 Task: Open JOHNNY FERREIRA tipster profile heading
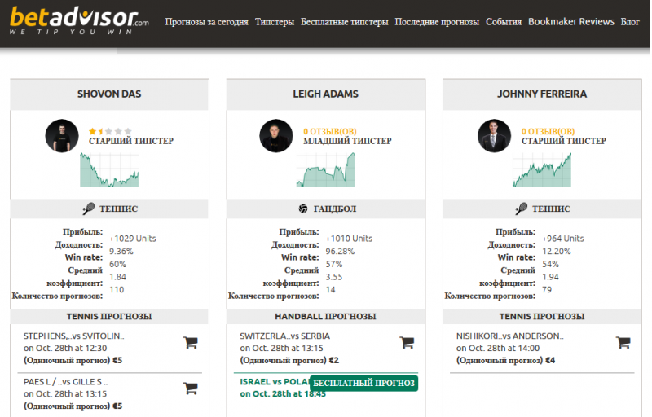[x=542, y=94]
